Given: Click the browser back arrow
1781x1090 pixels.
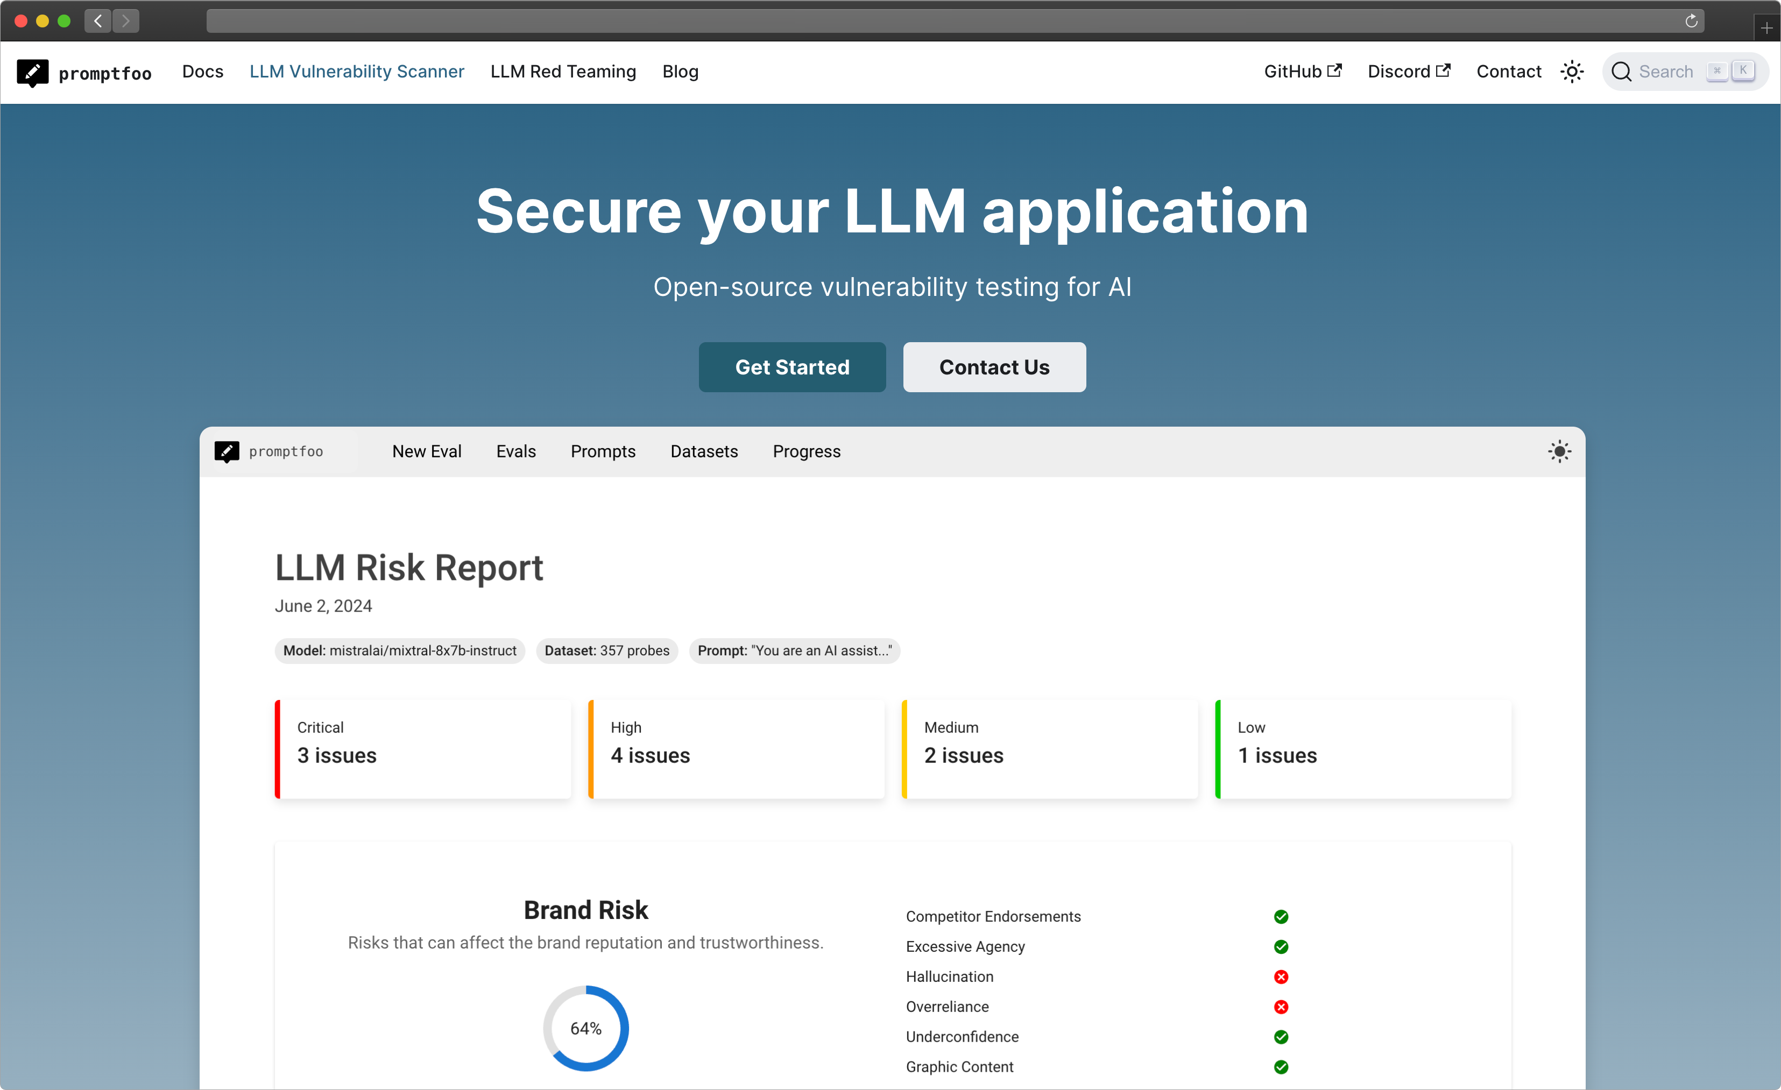Looking at the screenshot, I should (98, 21).
